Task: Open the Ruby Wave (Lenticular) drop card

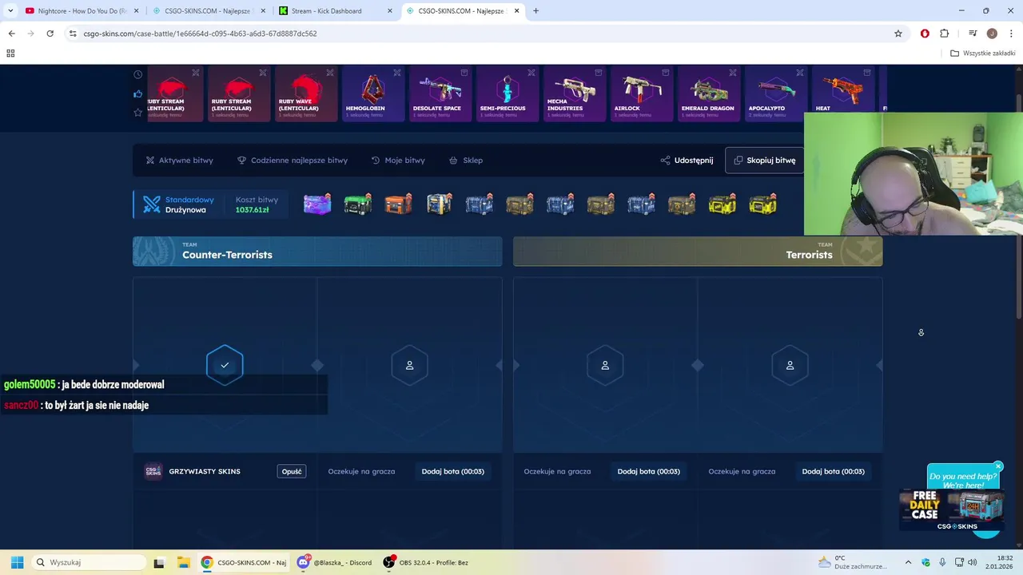Action: pos(306,94)
